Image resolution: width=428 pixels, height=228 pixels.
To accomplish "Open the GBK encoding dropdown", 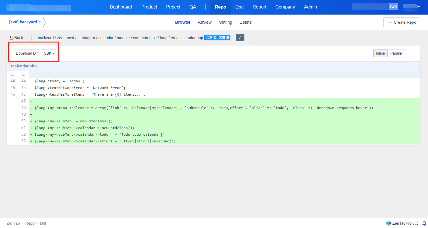I will [49, 53].
